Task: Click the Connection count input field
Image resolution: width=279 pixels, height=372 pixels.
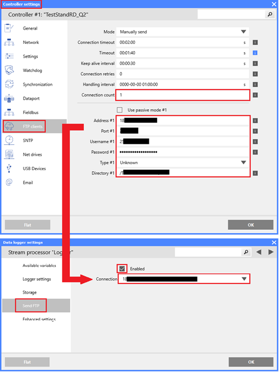Action: [183, 95]
